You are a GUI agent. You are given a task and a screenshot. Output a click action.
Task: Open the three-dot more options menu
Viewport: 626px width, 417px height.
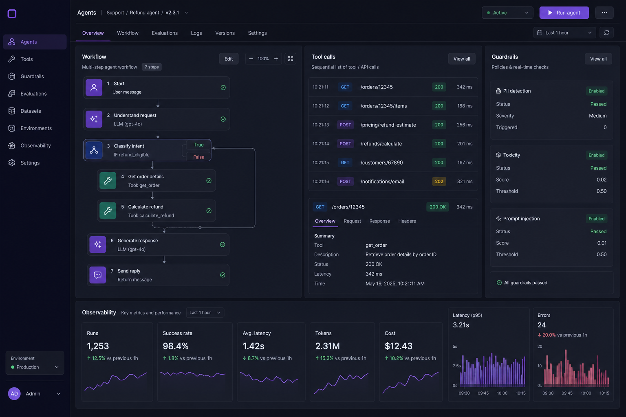604,13
